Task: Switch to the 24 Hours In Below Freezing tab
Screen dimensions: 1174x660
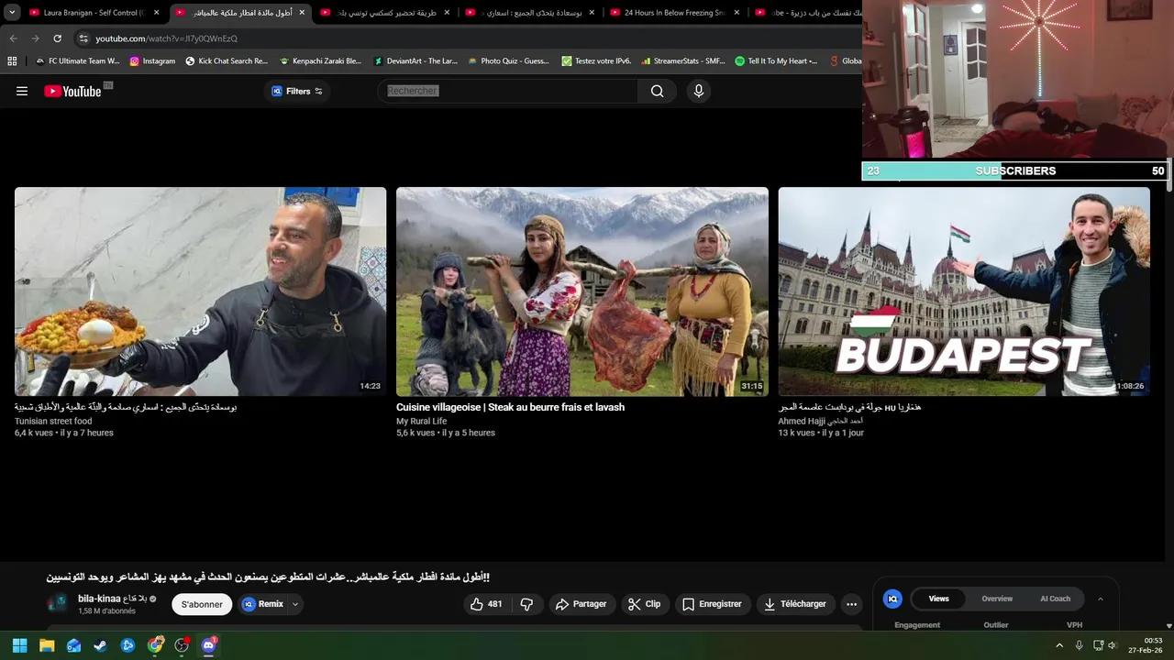Action: tap(674, 13)
